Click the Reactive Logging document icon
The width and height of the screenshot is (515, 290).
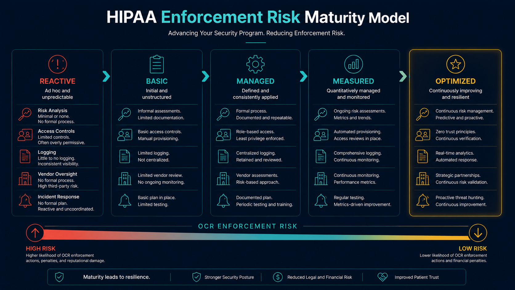point(25,156)
